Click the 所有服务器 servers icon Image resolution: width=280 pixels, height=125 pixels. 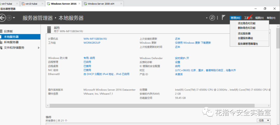[x=1, y=42]
